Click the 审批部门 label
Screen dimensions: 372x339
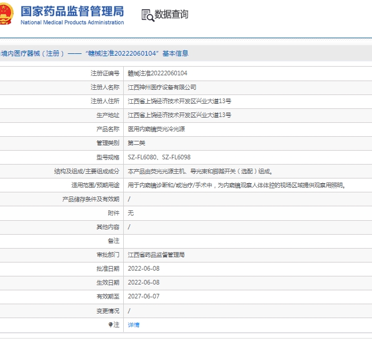(108, 255)
